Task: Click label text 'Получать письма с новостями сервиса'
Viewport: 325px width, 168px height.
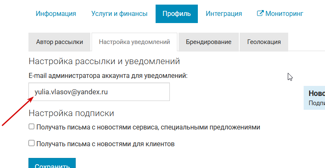Action: 97,127
